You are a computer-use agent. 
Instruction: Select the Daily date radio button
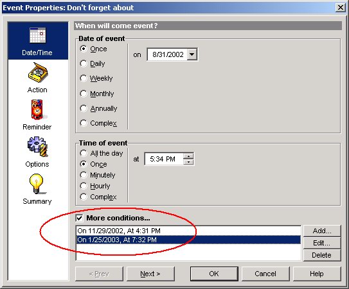pos(84,63)
